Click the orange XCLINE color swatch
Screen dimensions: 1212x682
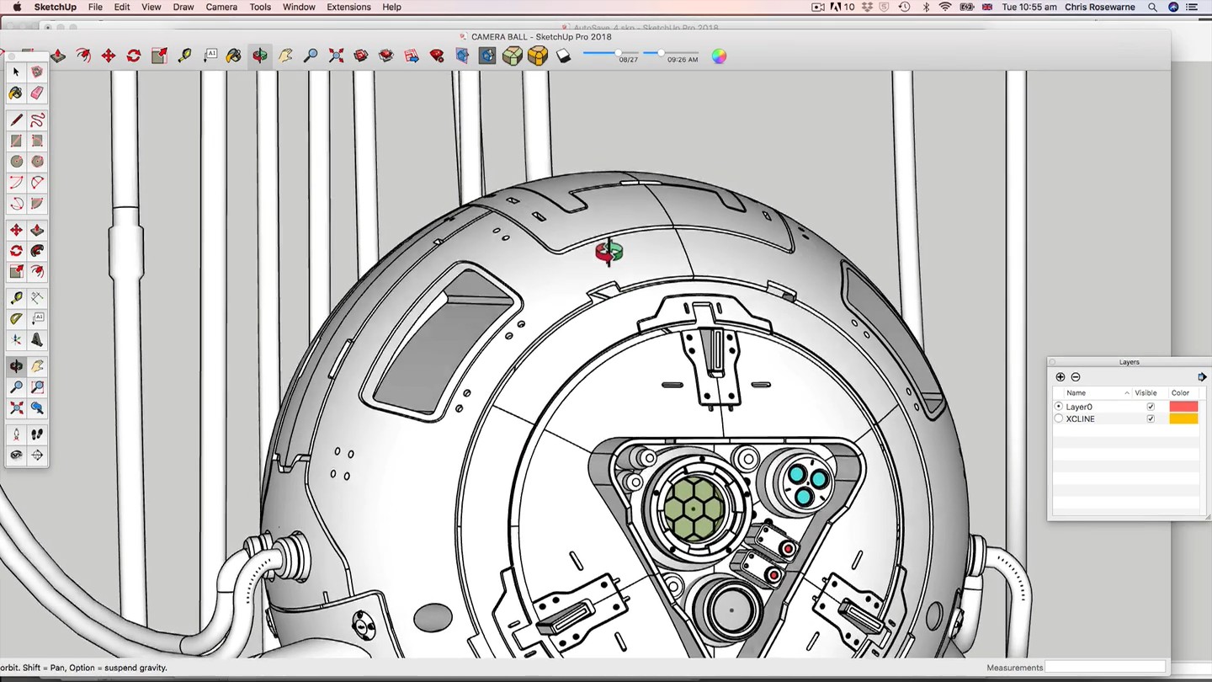click(1183, 418)
